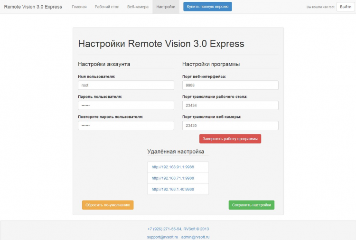356x240 pixels.
Task: Click the Настройки аккаунта heading
Action: 104,64
